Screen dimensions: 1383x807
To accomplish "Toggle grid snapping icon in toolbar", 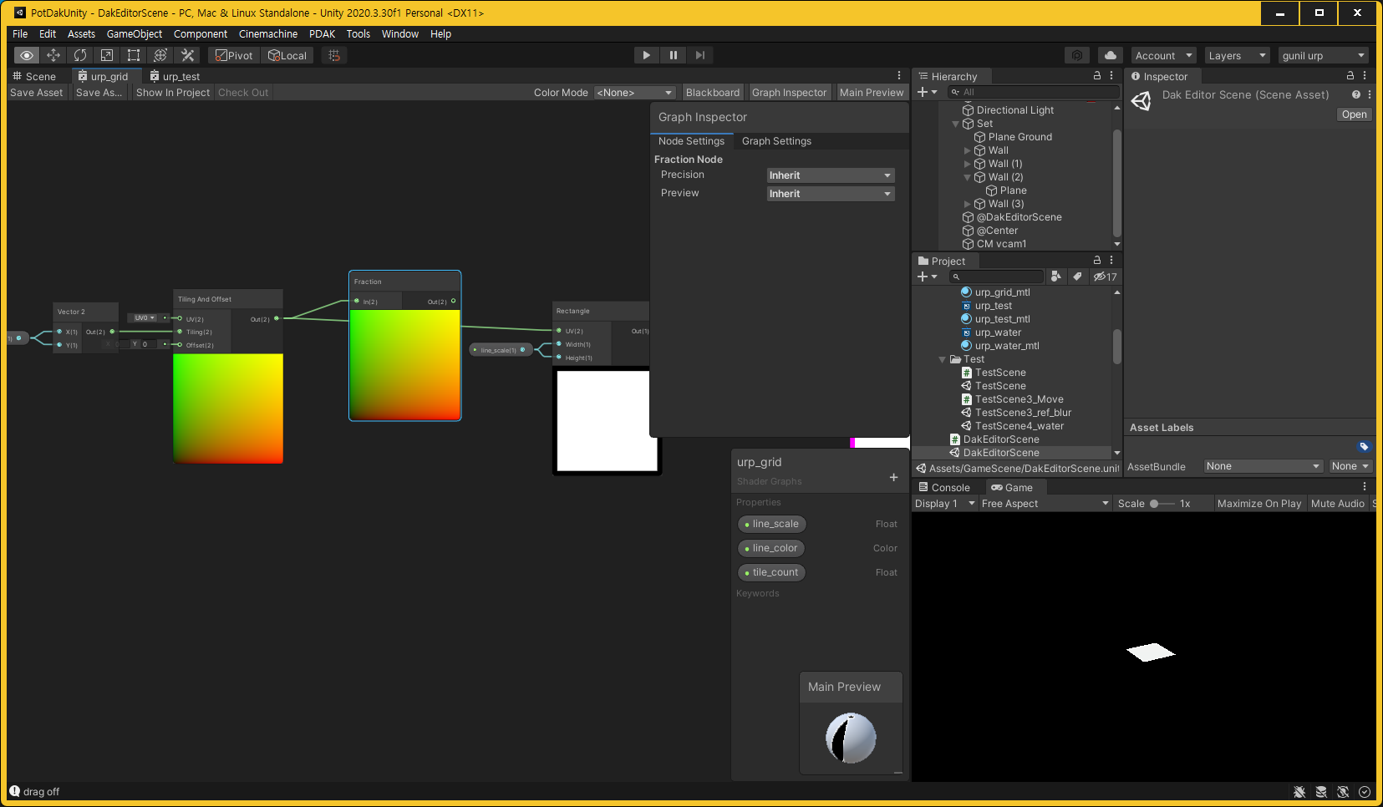I will point(334,55).
